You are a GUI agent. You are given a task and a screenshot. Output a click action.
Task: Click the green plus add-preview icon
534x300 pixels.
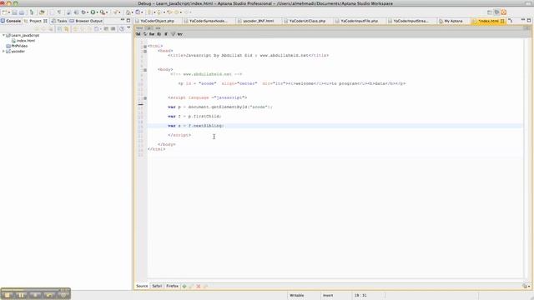pyautogui.click(x=184, y=287)
